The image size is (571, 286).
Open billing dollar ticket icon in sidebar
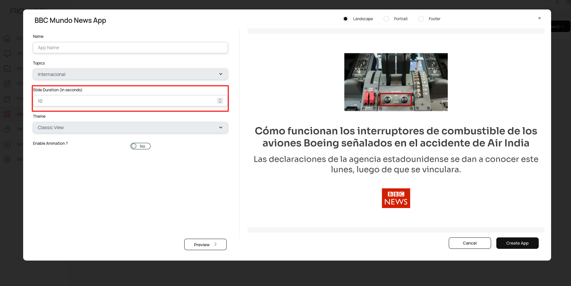pos(7,144)
